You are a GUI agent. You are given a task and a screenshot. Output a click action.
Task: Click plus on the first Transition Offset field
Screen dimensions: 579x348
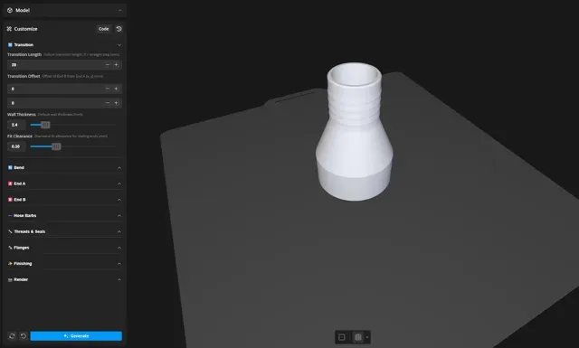[116, 89]
